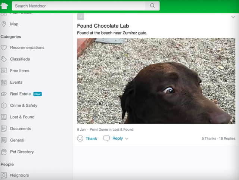Open the post options chevron menu

[233, 17]
